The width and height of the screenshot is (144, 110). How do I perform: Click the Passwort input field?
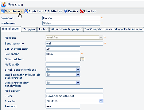coord(63,106)
